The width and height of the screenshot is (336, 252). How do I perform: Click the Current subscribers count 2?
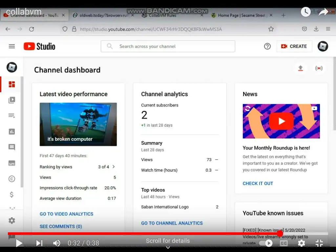144,115
